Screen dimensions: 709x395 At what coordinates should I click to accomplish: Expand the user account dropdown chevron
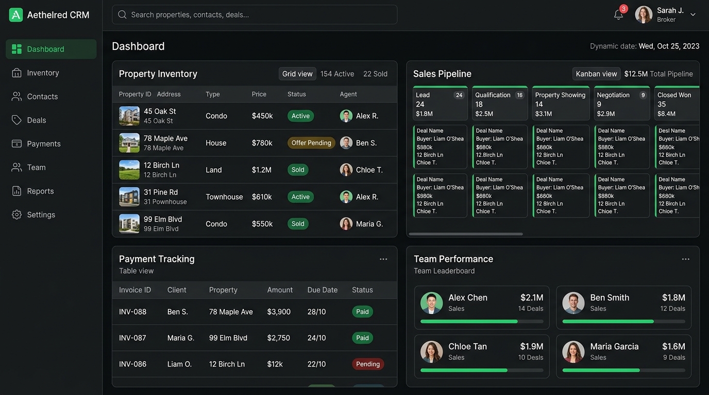[693, 15]
